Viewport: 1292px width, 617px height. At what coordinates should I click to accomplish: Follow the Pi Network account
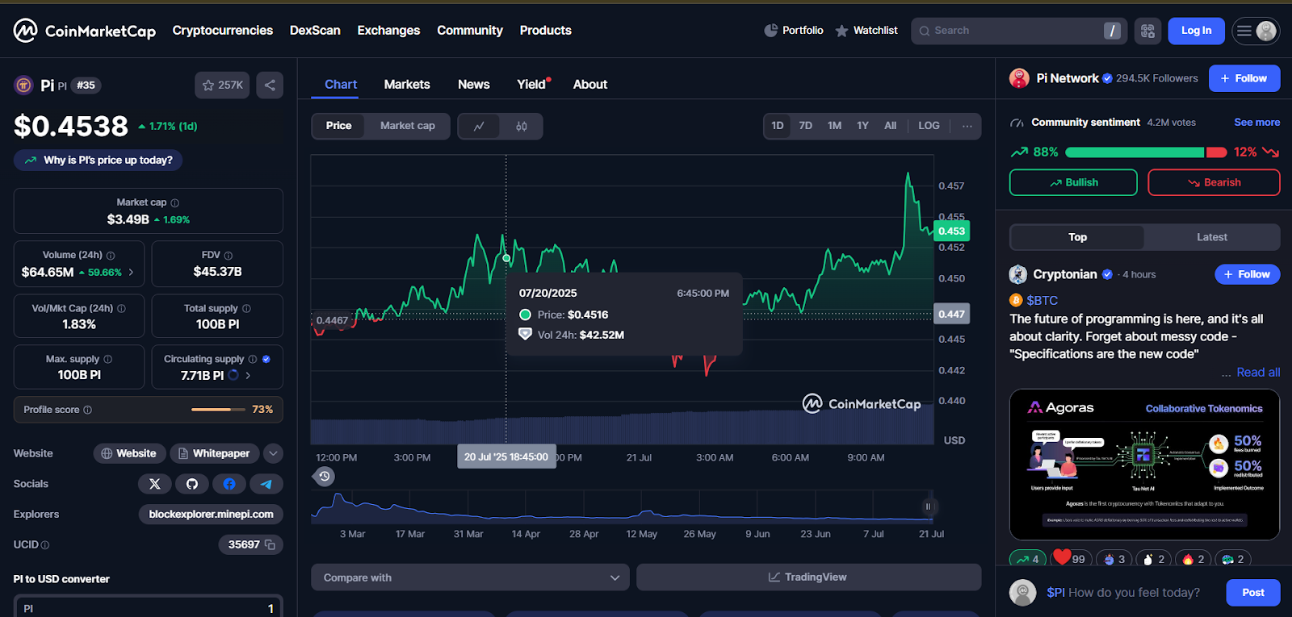(1244, 78)
